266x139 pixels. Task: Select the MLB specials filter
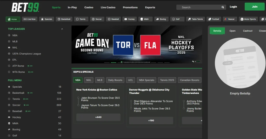click(100, 80)
